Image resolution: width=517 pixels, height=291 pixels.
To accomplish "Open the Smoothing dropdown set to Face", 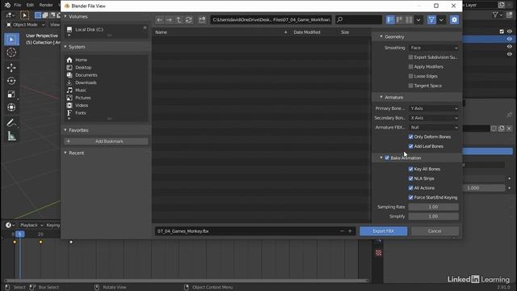I will 434,48.
